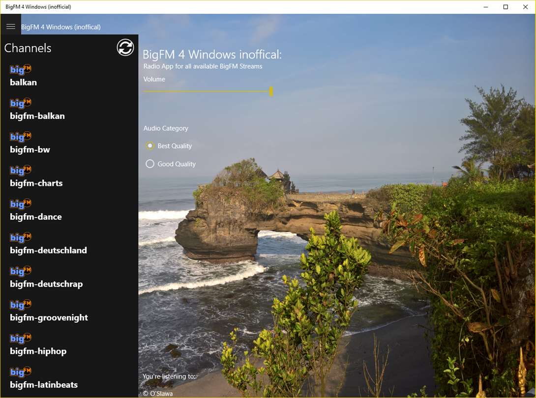Maximize the BigFM 4 Windows window
536x398 pixels.
(506, 7)
